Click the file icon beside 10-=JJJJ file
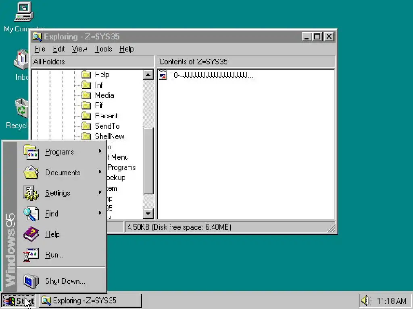 pos(163,75)
